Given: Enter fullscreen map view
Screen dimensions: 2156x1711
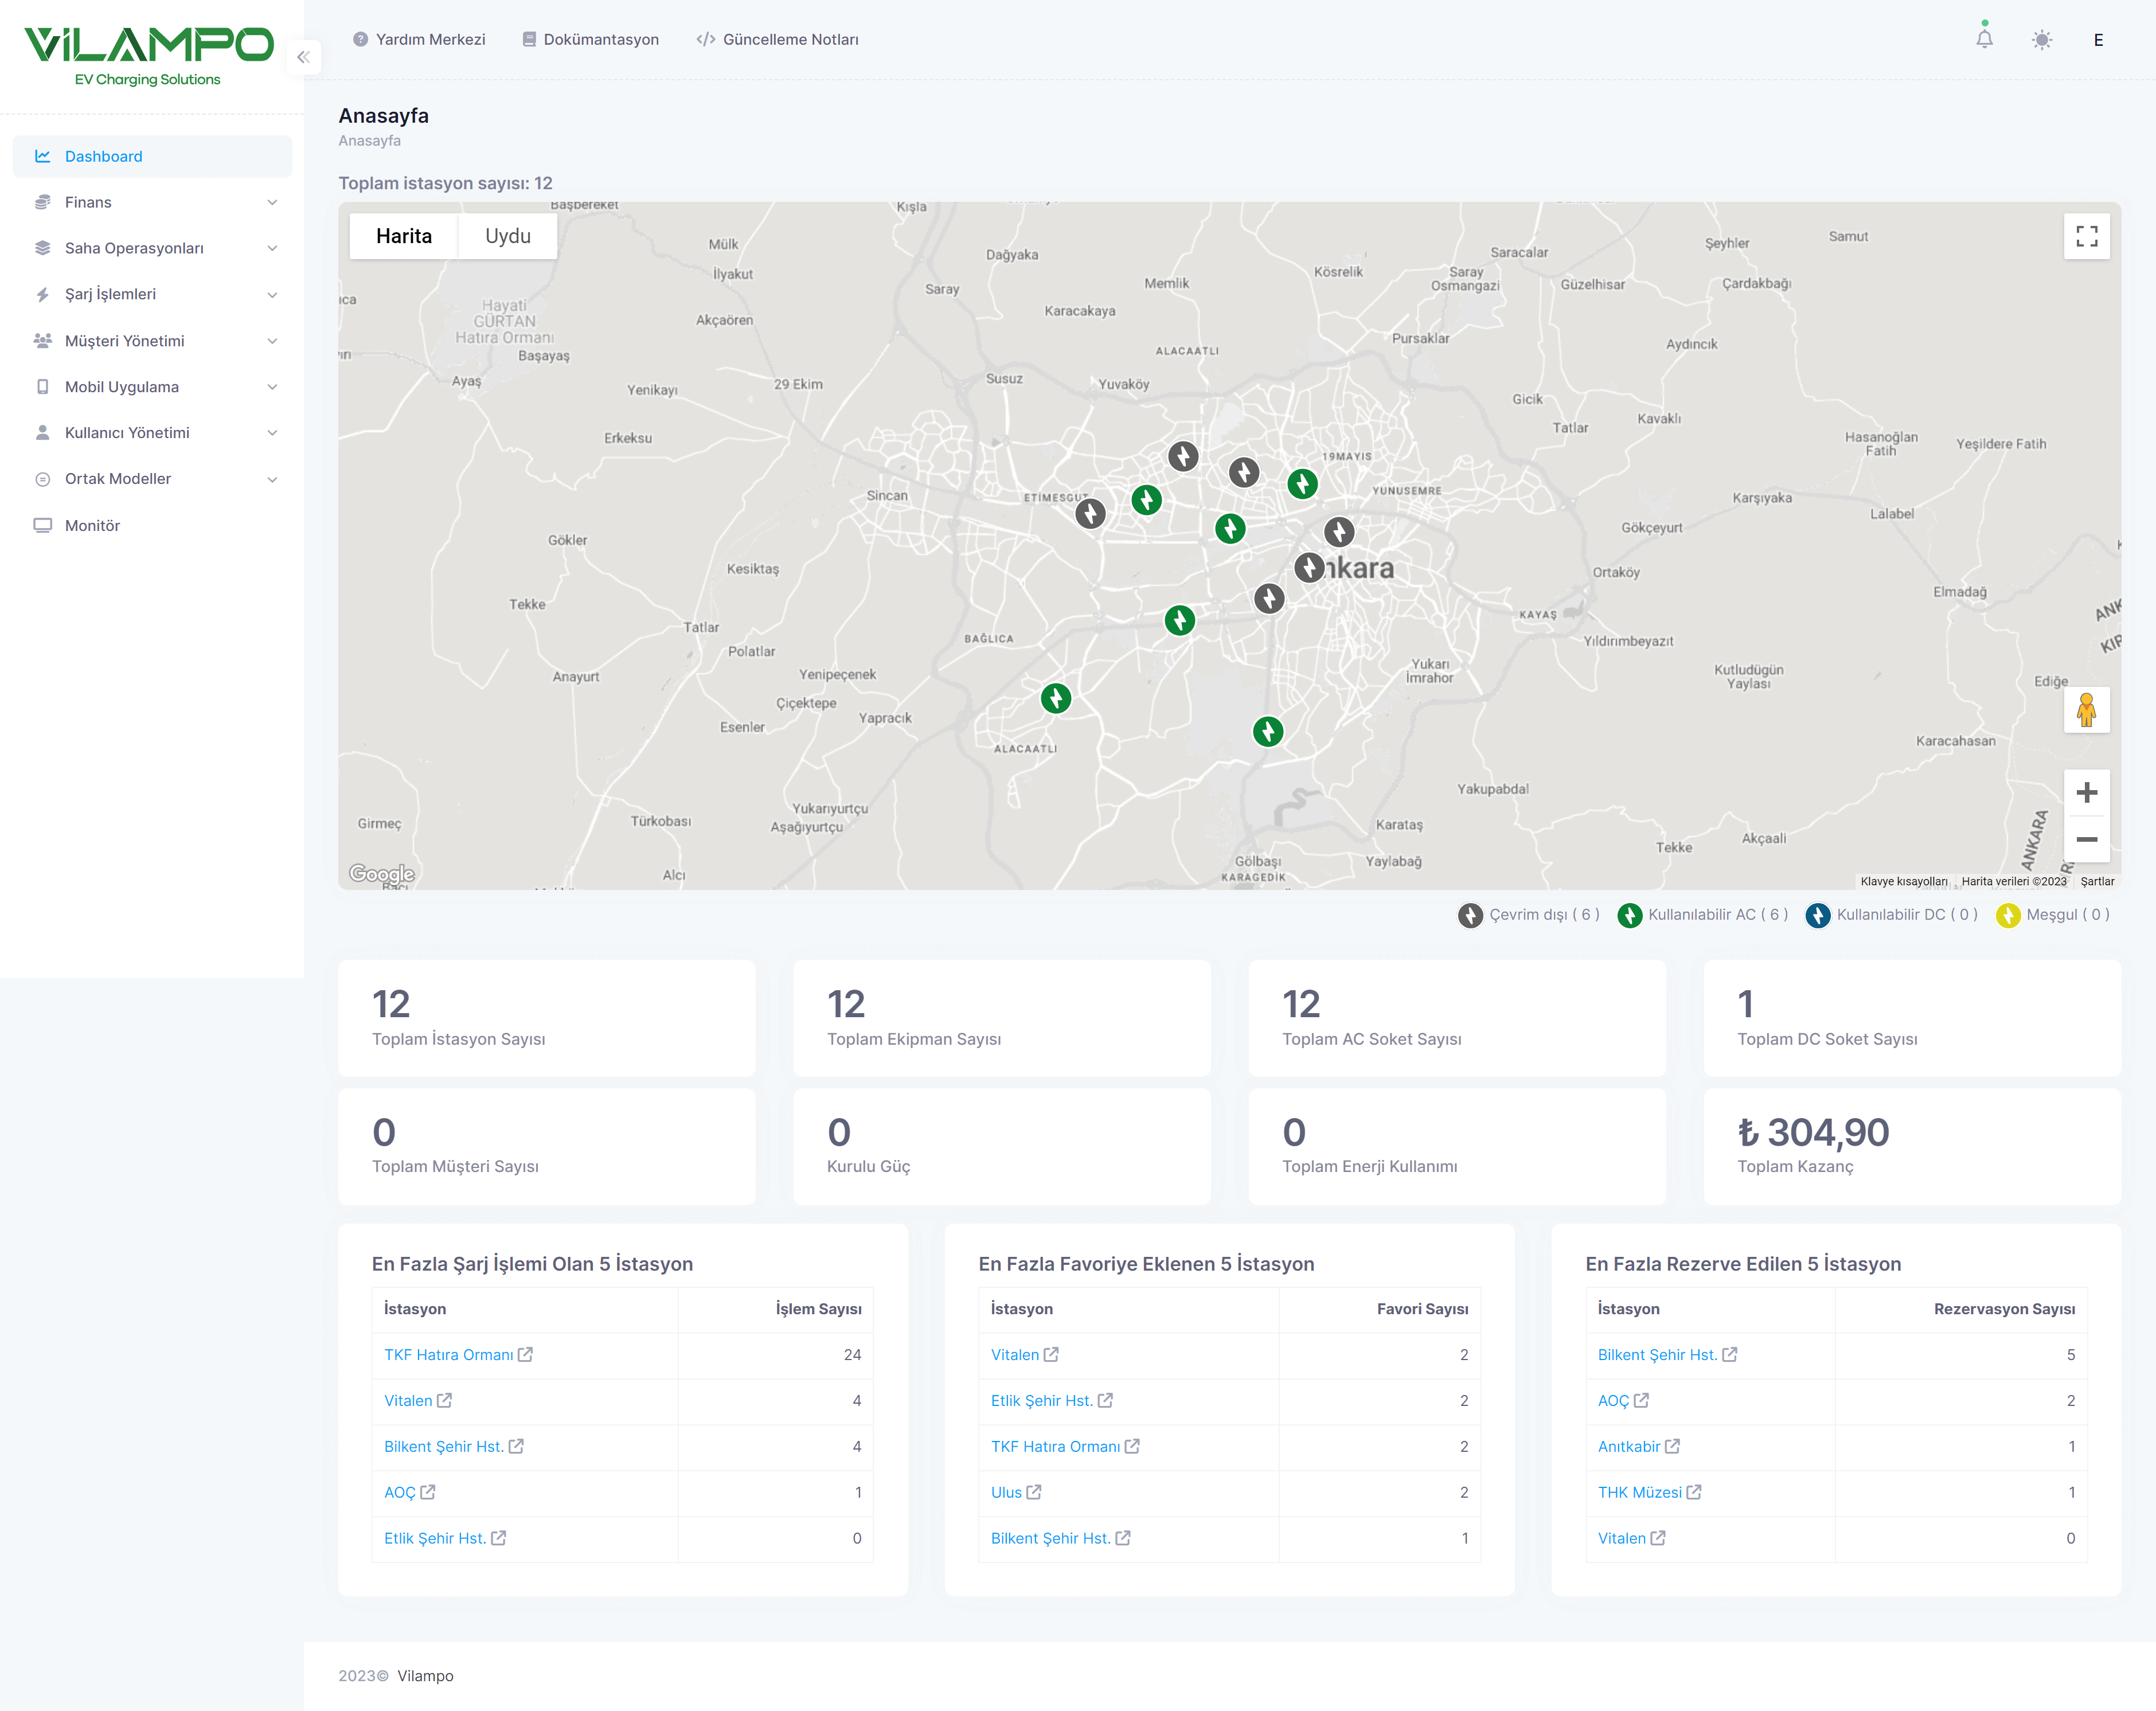Looking at the screenshot, I should pyautogui.click(x=2086, y=236).
